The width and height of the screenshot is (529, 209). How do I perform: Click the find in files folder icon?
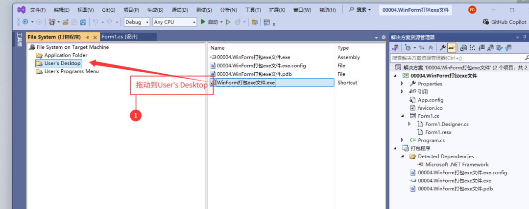click(255, 22)
